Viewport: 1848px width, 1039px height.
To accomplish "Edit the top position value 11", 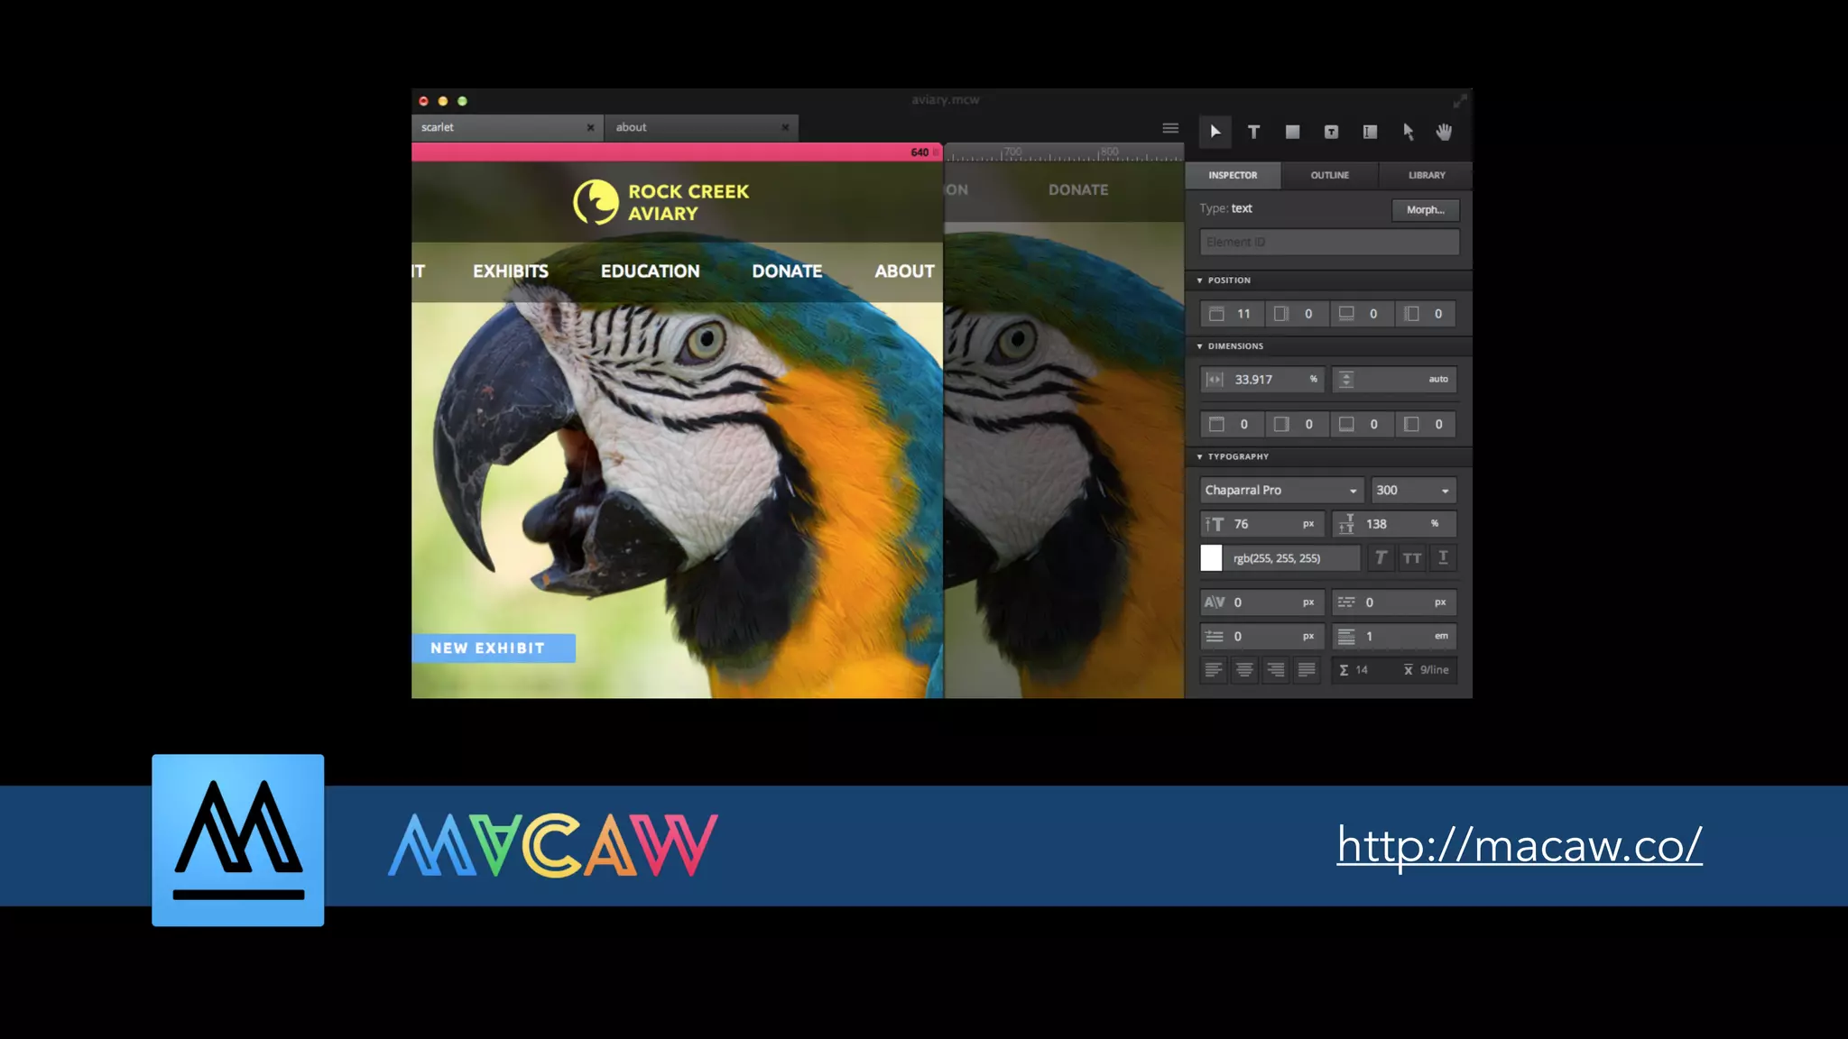I will (x=1233, y=314).
